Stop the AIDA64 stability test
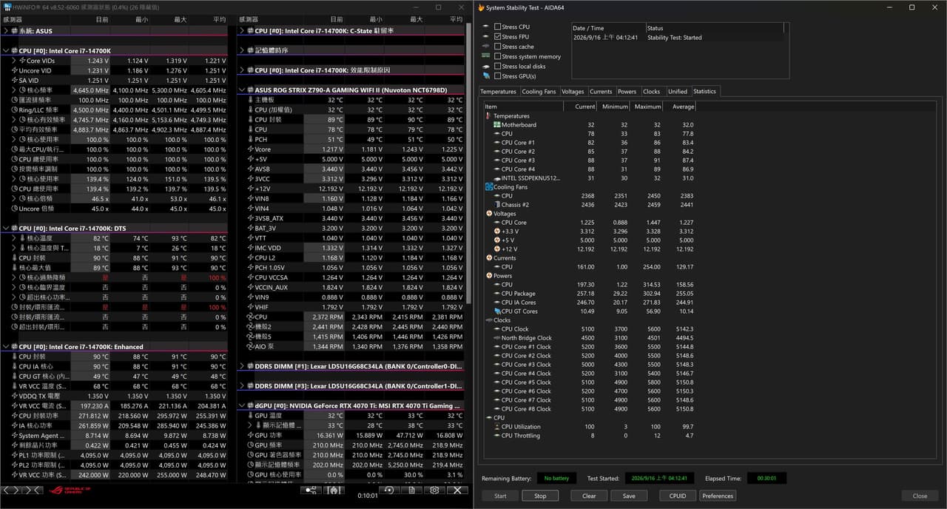947x509 pixels. (540, 496)
